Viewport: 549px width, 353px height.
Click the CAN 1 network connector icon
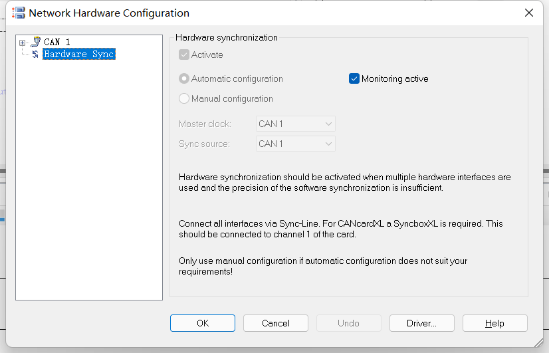click(36, 42)
